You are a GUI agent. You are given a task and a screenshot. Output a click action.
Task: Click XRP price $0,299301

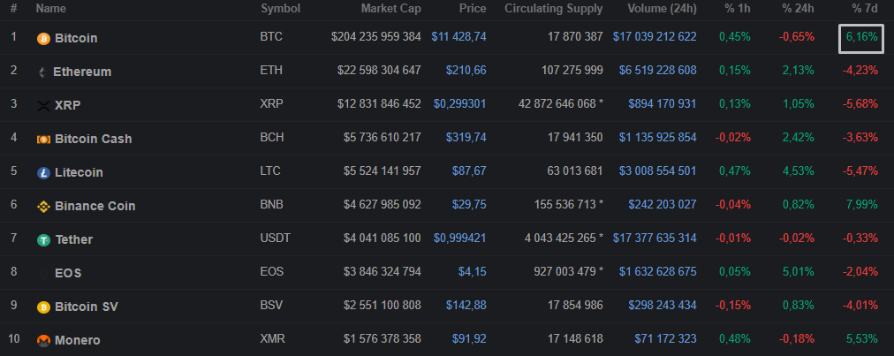click(x=460, y=104)
